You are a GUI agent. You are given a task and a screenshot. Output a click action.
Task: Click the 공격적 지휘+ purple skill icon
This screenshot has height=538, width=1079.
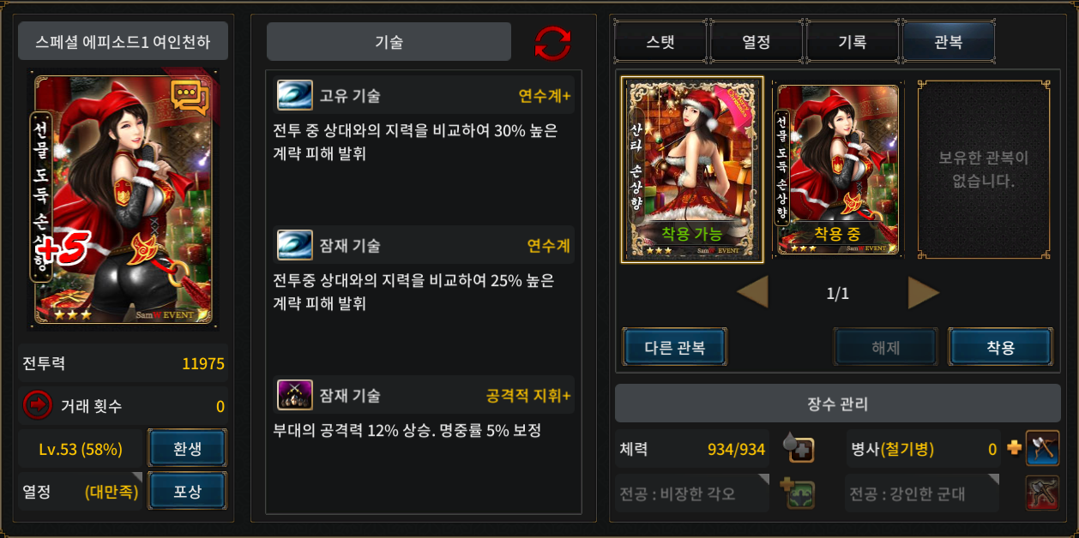(294, 395)
